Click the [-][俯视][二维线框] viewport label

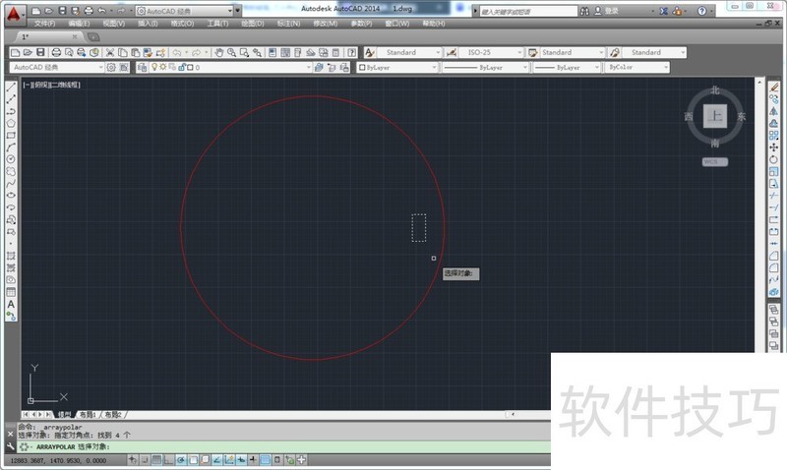(52, 85)
